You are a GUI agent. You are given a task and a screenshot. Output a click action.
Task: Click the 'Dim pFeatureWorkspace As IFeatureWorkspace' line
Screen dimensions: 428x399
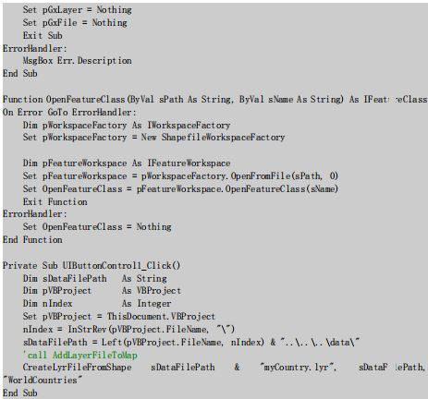pyautogui.click(x=127, y=163)
